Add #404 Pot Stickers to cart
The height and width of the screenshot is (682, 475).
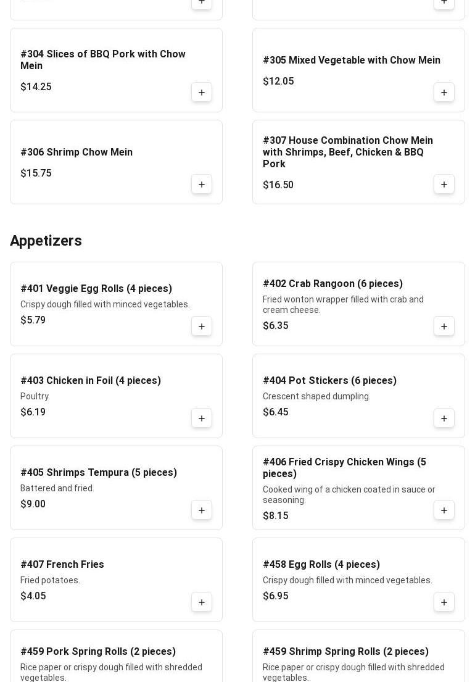[444, 418]
